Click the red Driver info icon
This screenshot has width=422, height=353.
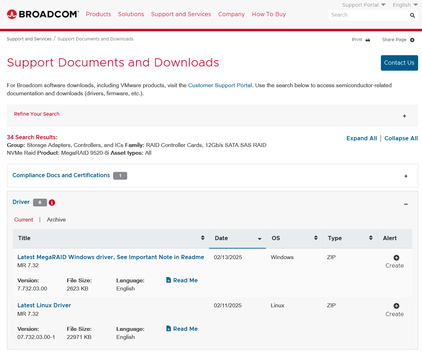52,203
